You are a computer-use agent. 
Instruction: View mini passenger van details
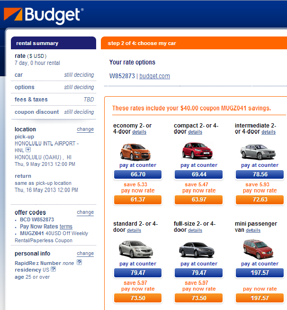(253, 230)
